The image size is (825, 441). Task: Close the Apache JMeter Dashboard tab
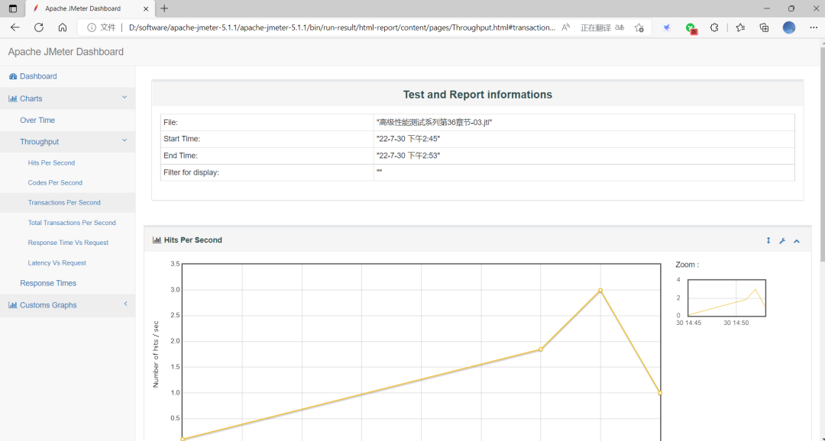coord(146,8)
